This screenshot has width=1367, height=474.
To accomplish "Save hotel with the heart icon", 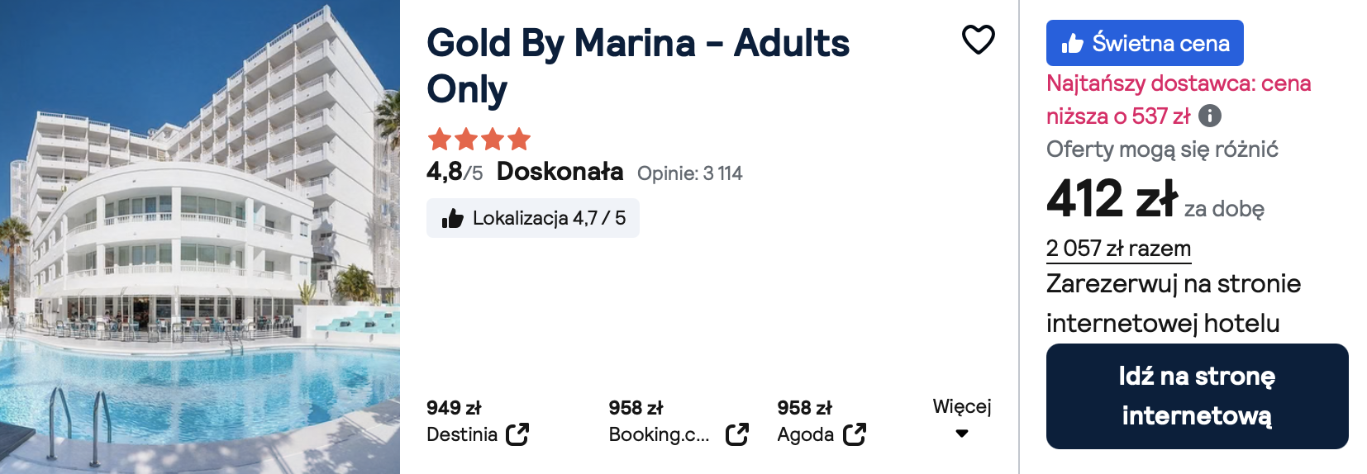I will click(x=978, y=40).
